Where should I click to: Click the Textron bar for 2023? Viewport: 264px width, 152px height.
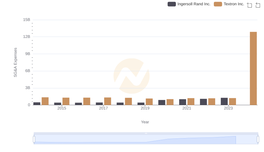233,102
